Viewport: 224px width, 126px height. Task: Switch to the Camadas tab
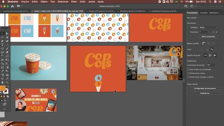(204, 13)
